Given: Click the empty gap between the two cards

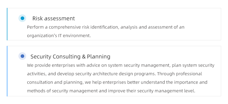Looking at the screenshot, I should (114, 43).
